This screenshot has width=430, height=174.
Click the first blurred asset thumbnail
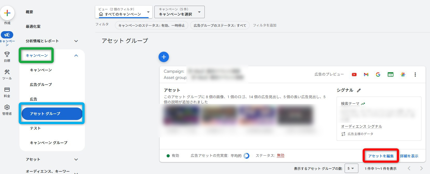pos(182,115)
